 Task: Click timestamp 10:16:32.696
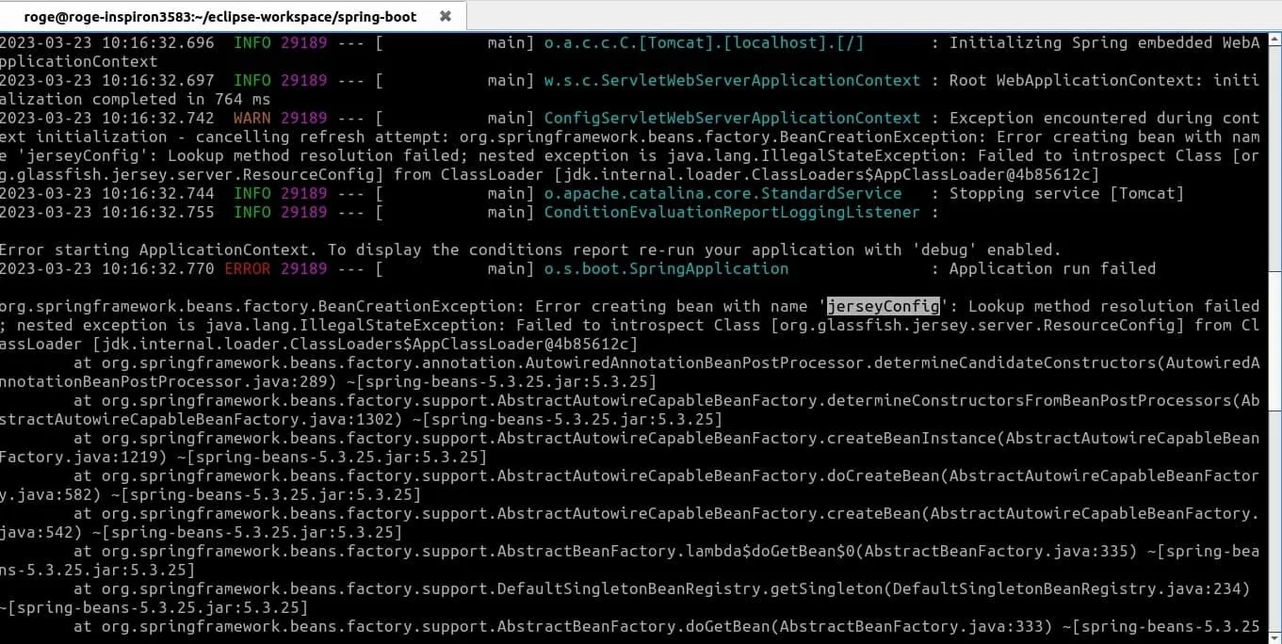pos(158,42)
